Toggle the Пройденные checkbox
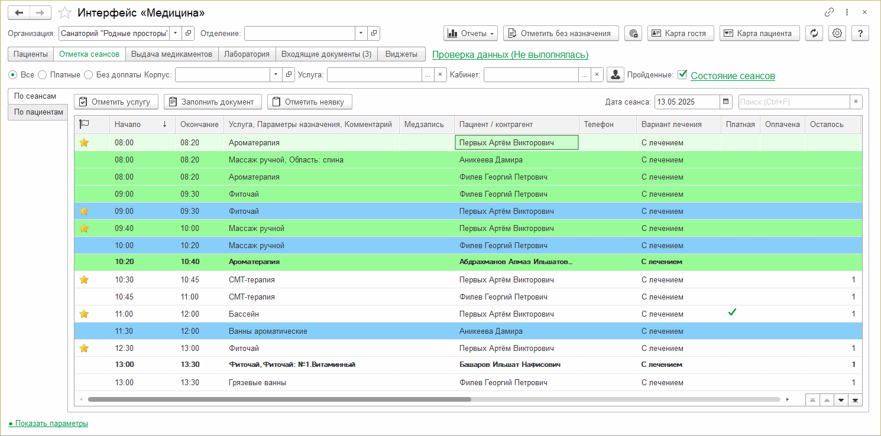 [682, 74]
